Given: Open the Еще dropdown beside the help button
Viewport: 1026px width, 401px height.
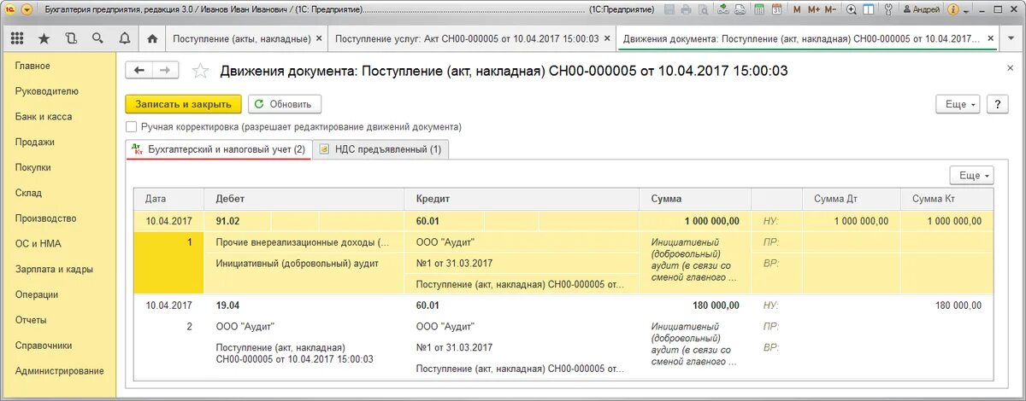Looking at the screenshot, I should (x=958, y=104).
